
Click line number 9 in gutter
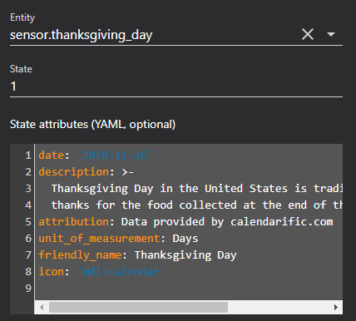pyautogui.click(x=28, y=289)
